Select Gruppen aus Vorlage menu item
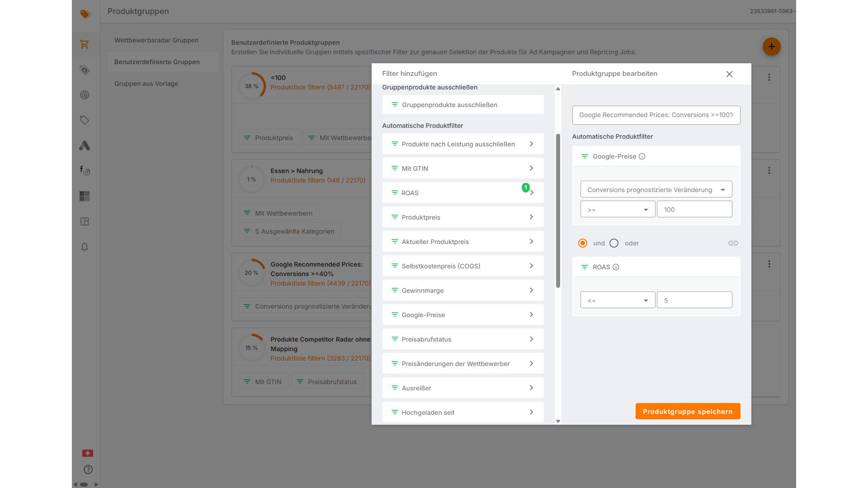Screen dimensions: 868x488 (x=163, y=84)
